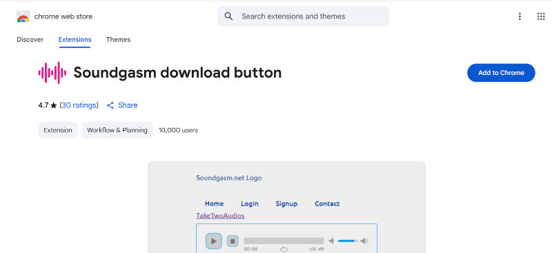Click the 00:00 elapsed time label
The width and height of the screenshot is (552, 253).
[x=250, y=249]
